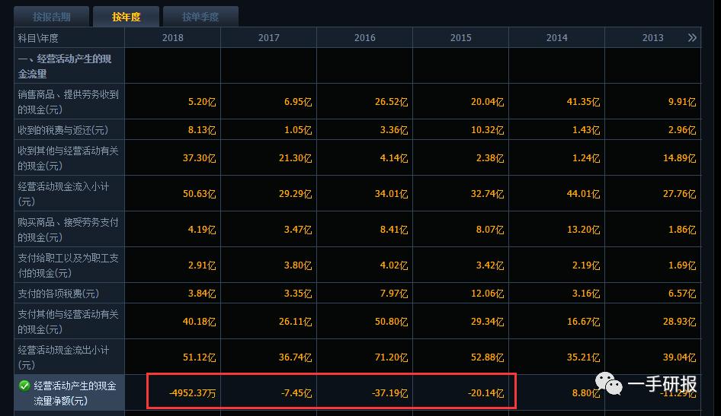Image resolution: width=721 pixels, height=416 pixels.
Task: Click row label 收到的税费与返还(元)
Action: pos(69,130)
